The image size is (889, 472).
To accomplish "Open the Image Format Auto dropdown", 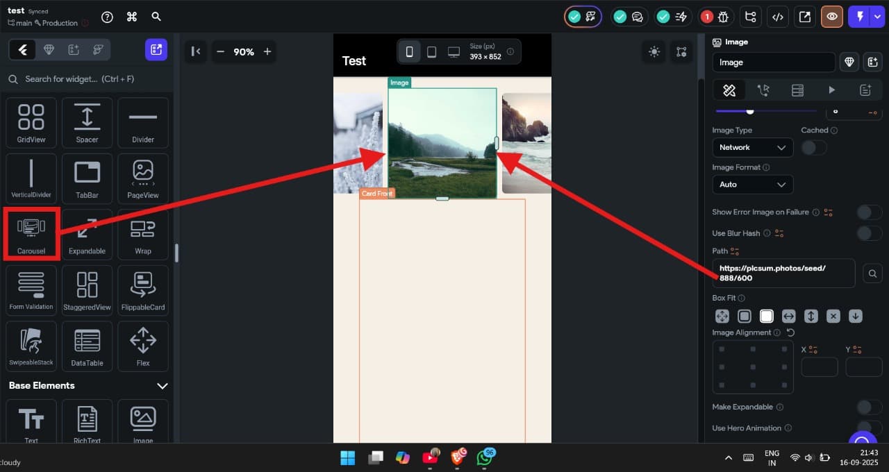I will [752, 185].
